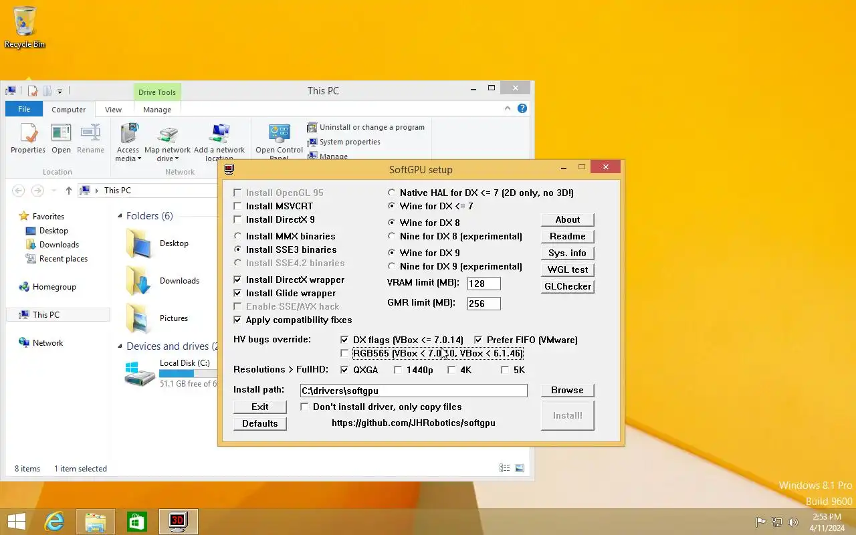856x535 pixels.
Task: Collapse the Explorer ribbon chevron
Action: point(509,108)
